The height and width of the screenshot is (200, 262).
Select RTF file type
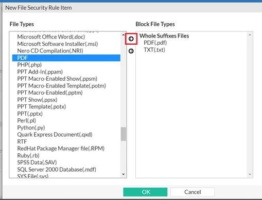22,141
